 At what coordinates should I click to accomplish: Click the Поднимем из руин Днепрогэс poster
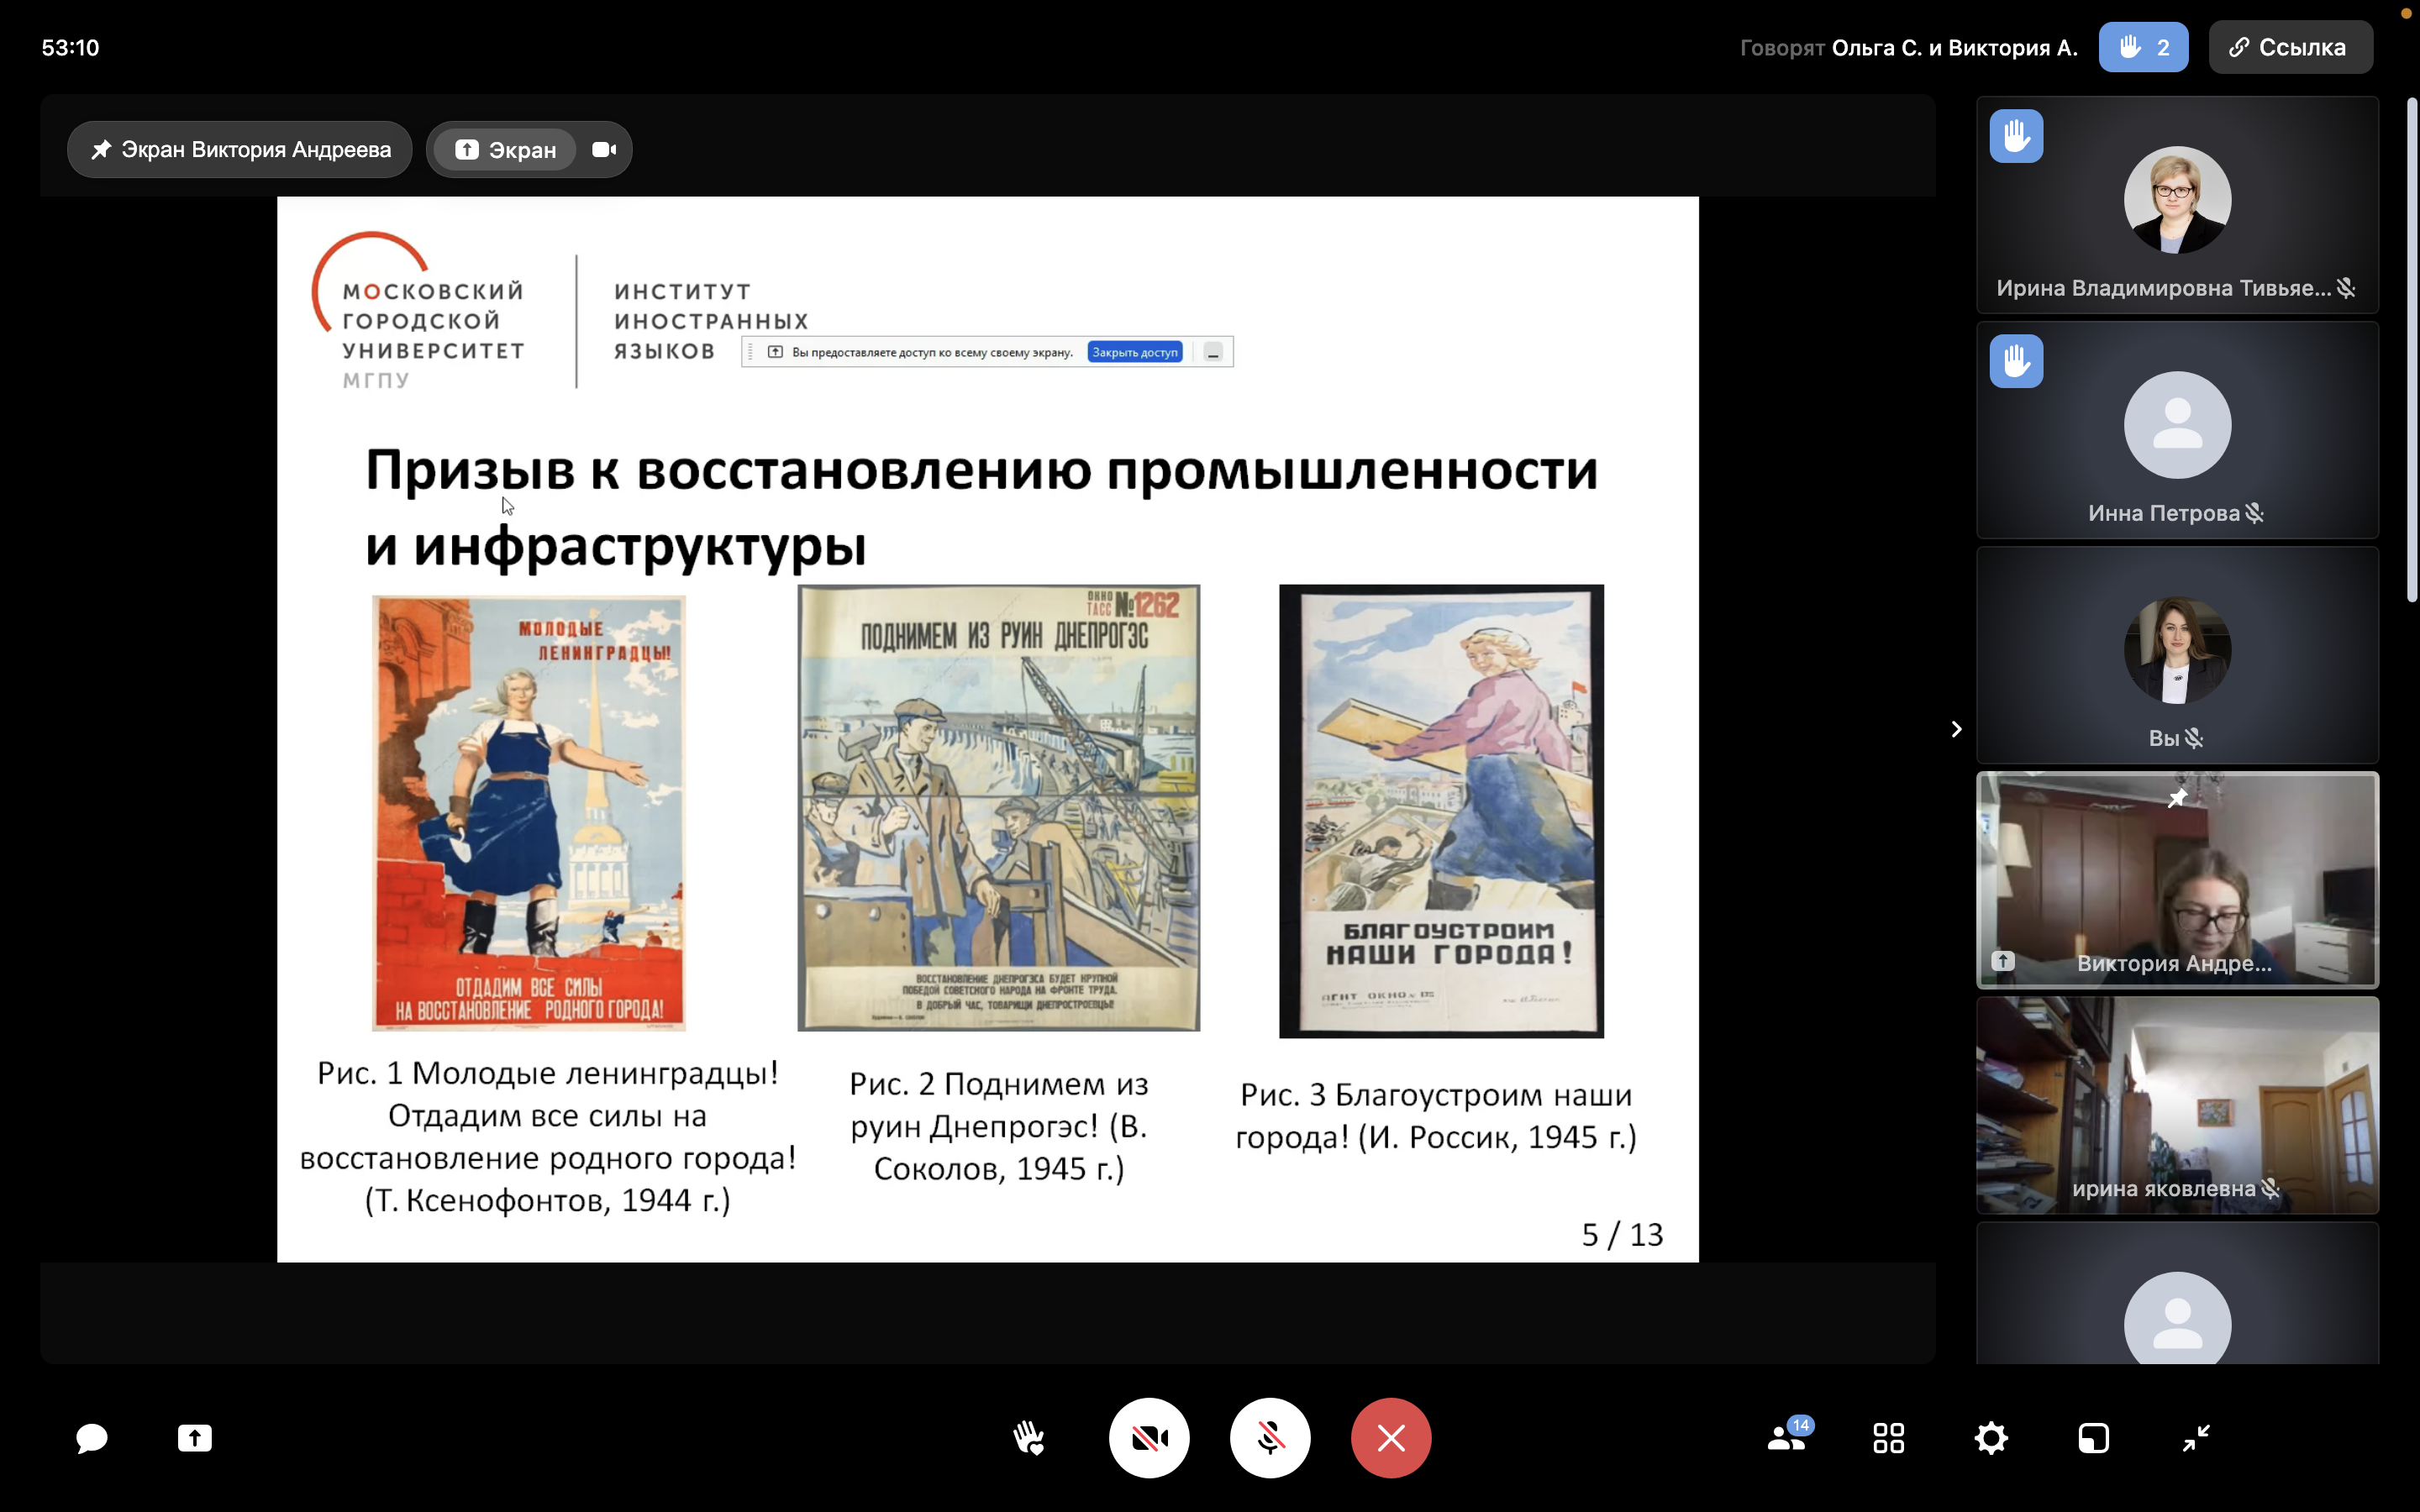tap(998, 808)
